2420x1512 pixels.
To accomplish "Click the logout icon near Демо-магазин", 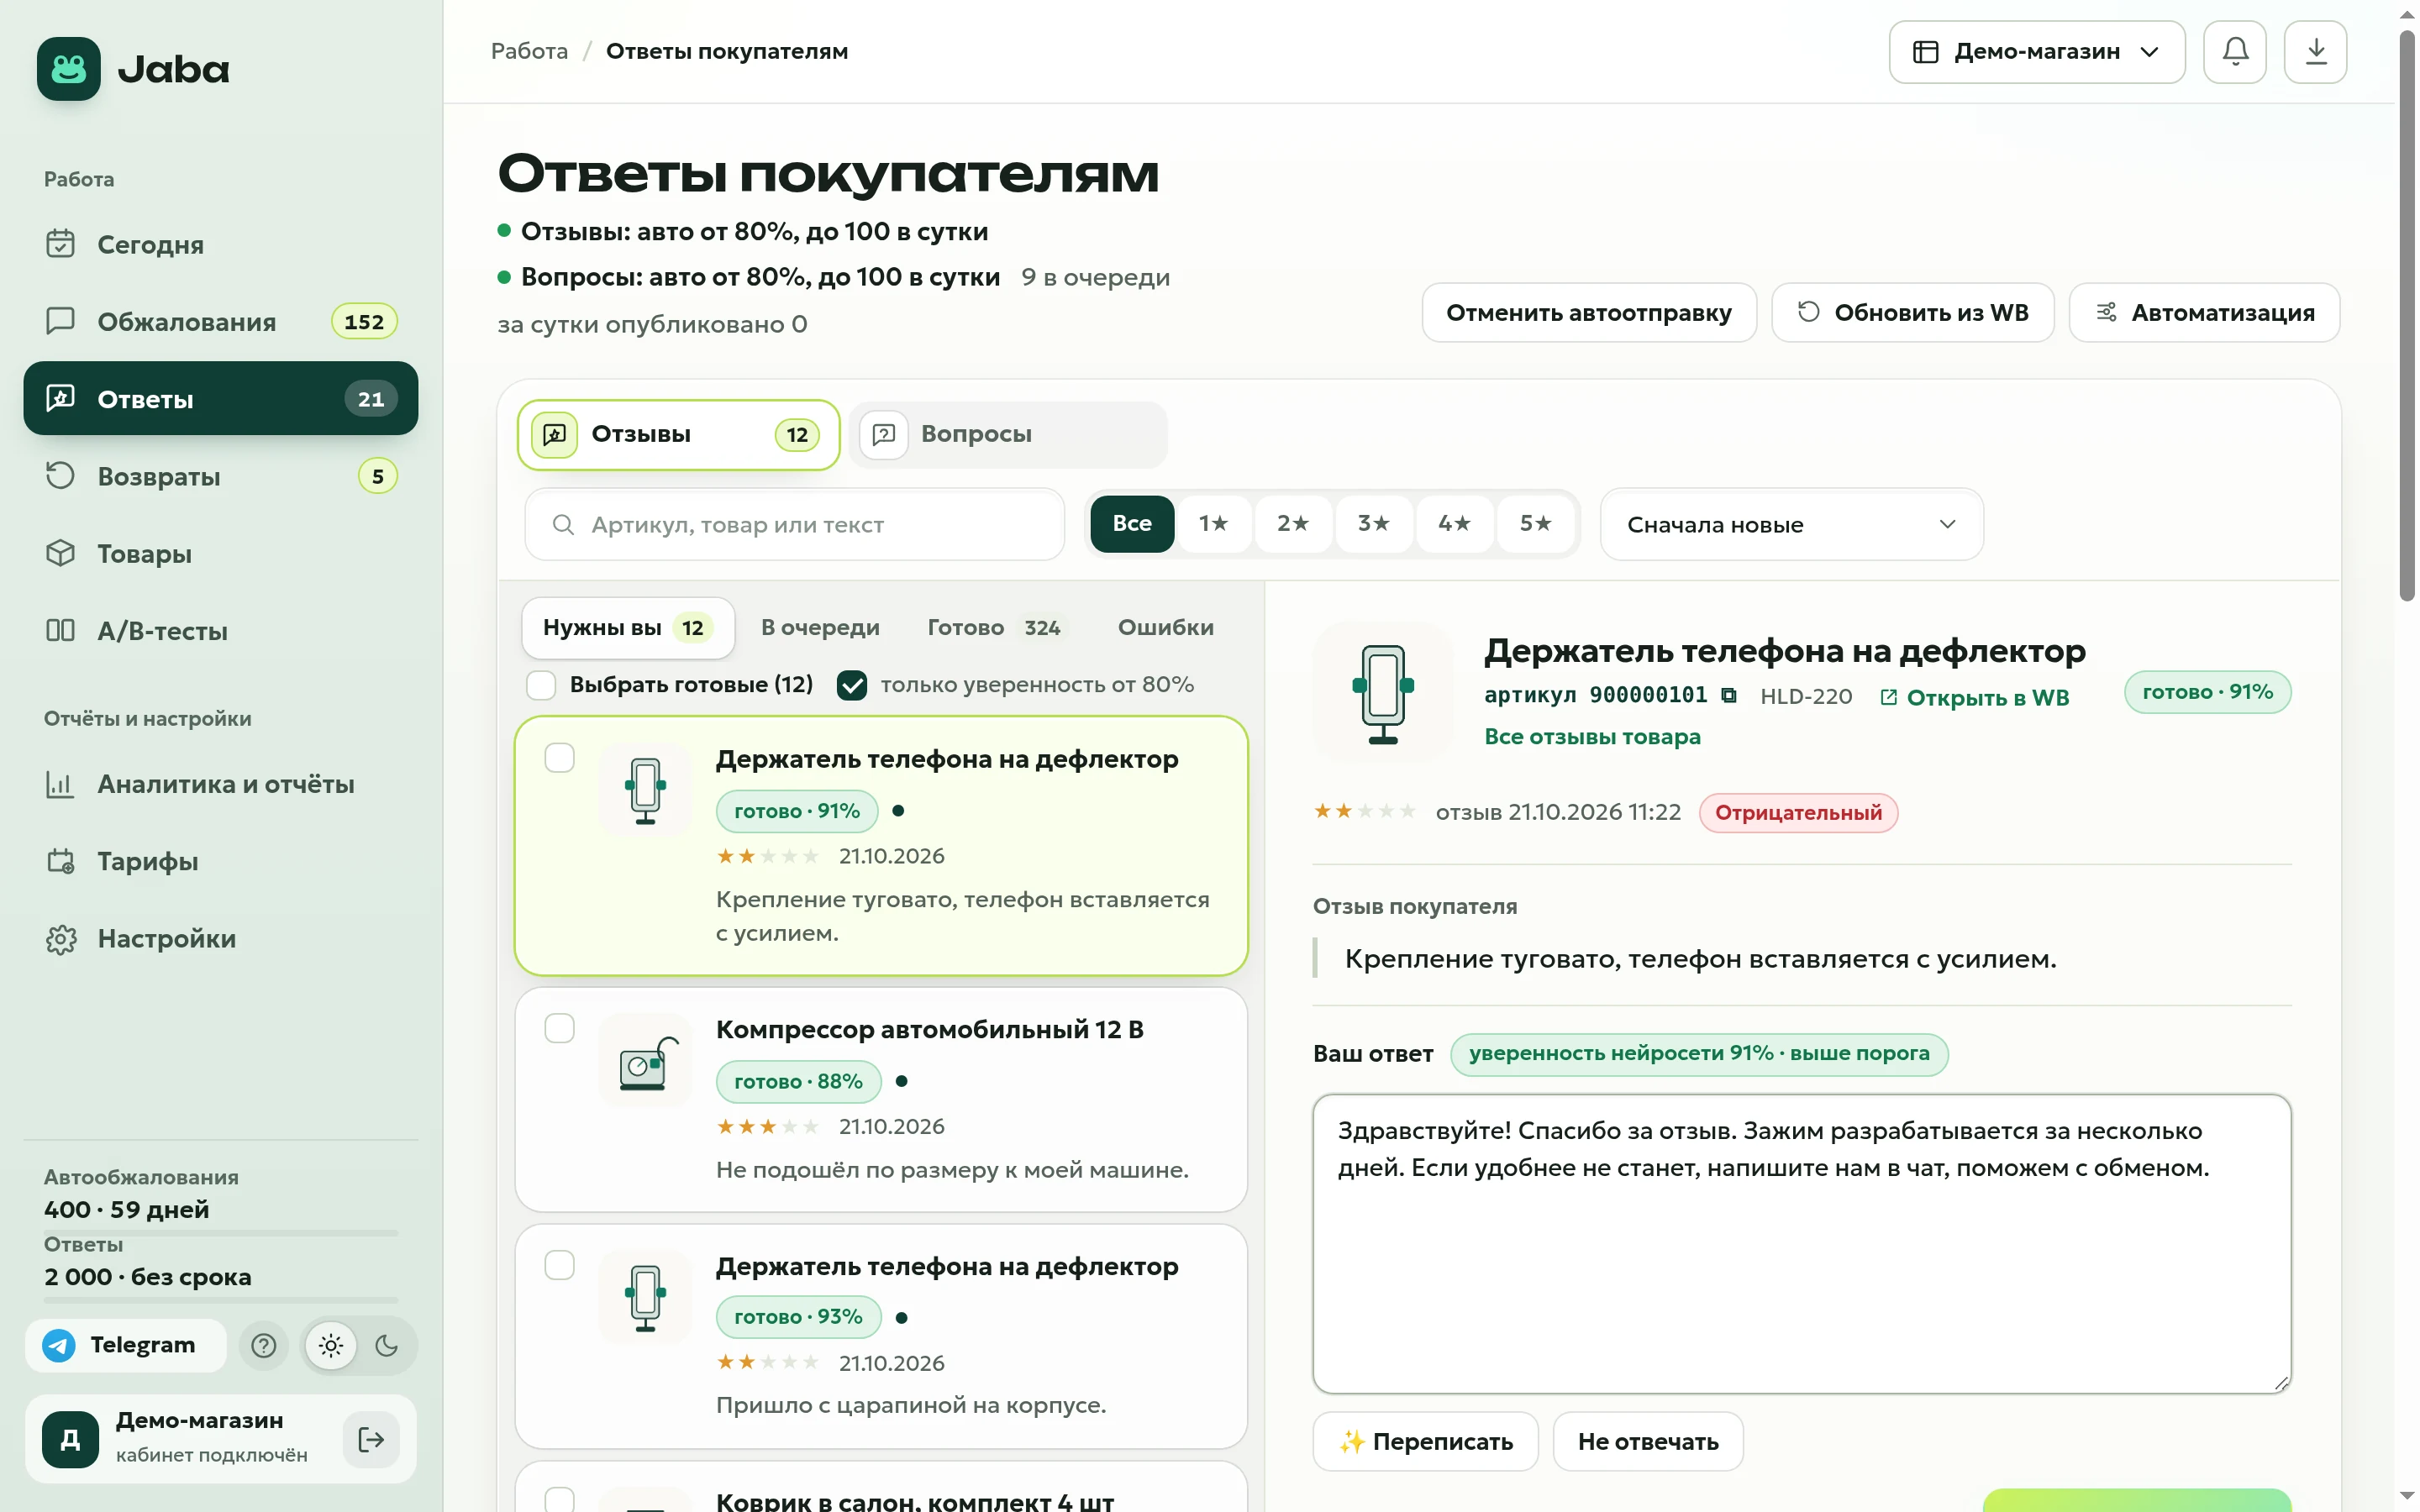I will pyautogui.click(x=371, y=1439).
